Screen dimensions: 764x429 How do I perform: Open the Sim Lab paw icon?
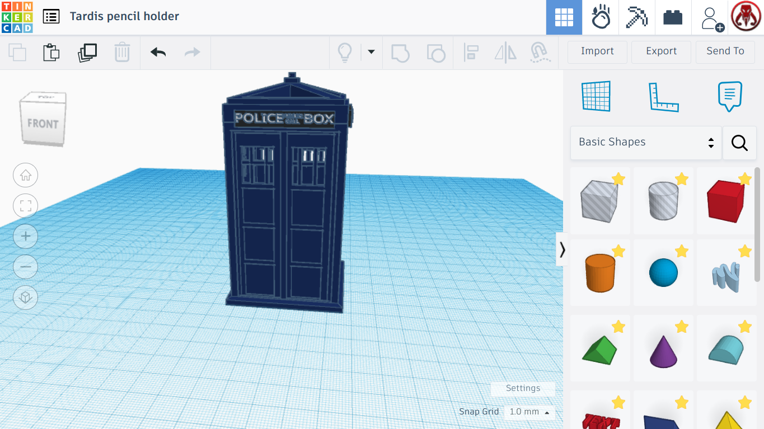tap(601, 17)
